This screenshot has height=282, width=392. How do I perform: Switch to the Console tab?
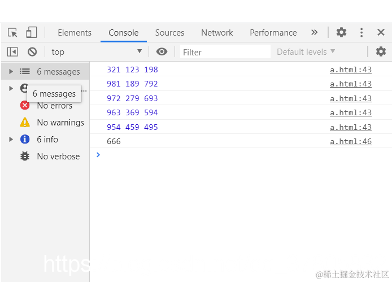click(124, 33)
